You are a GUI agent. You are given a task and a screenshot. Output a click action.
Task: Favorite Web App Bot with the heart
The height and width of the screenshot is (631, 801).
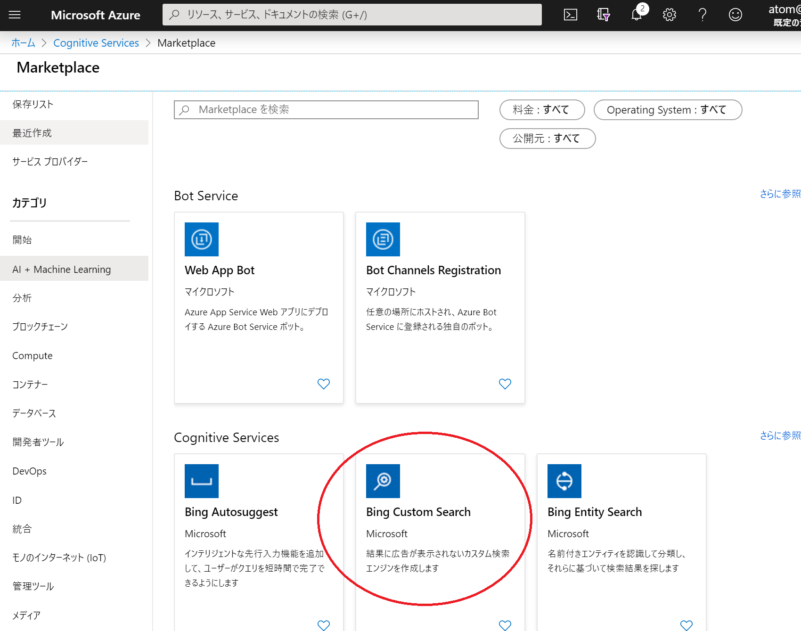tap(323, 384)
